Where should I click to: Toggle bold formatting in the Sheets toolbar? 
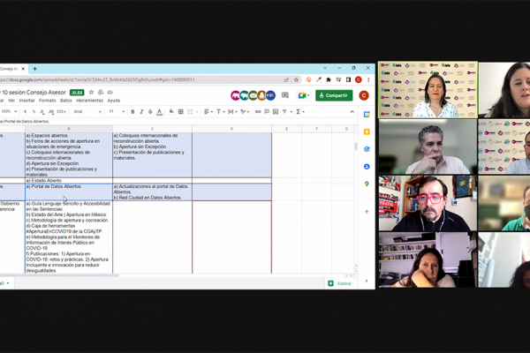point(132,112)
